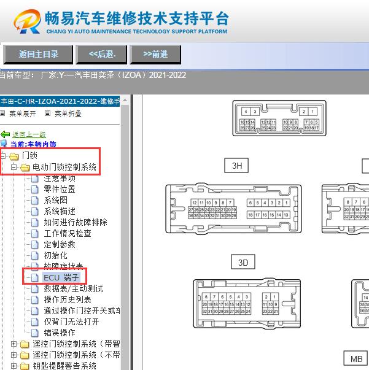Click document icon beside 注意事项

[x=35, y=179]
